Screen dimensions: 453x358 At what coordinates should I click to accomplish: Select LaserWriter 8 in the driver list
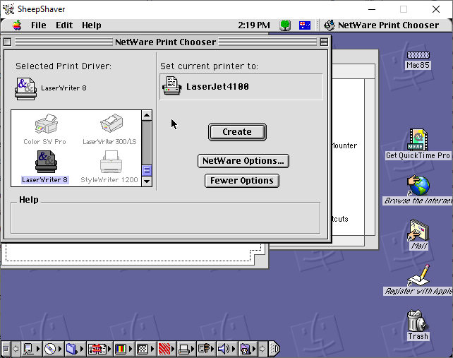(45, 167)
